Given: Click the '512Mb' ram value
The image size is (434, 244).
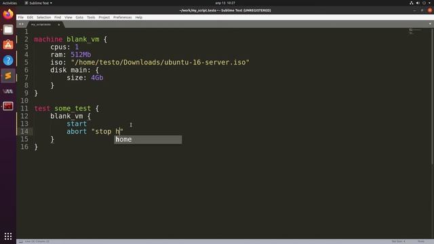Looking at the screenshot, I should pos(81,55).
